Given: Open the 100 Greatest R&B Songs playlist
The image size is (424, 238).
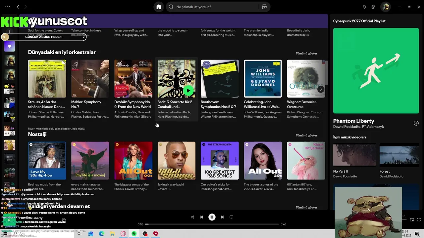Looking at the screenshot, I should click(x=220, y=161).
